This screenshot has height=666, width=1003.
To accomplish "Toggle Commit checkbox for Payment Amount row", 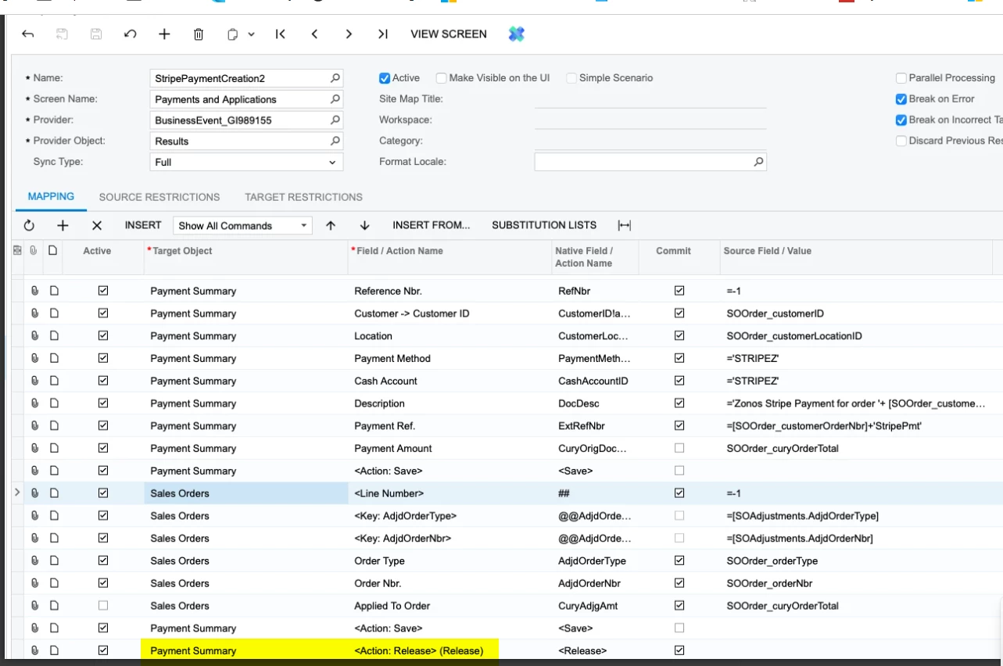I will tap(679, 449).
